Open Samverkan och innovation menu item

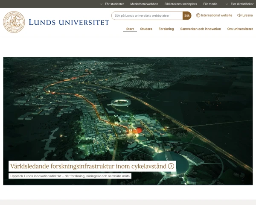point(201,29)
